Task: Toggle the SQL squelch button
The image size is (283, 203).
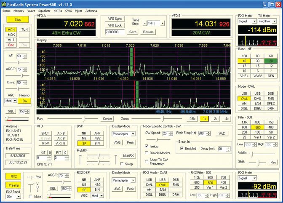Action: coord(11,111)
